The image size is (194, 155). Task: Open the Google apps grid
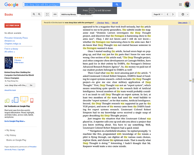click(x=180, y=5)
